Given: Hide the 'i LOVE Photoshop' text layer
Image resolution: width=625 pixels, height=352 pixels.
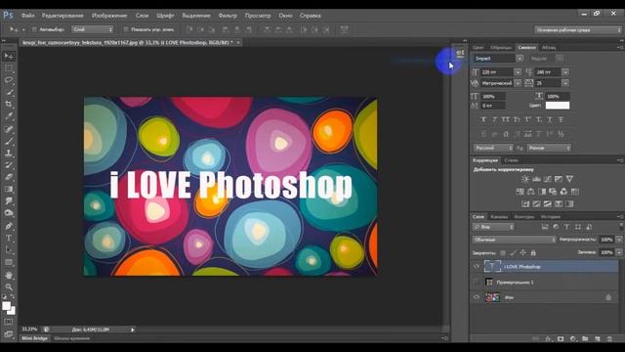Looking at the screenshot, I should click(x=477, y=266).
